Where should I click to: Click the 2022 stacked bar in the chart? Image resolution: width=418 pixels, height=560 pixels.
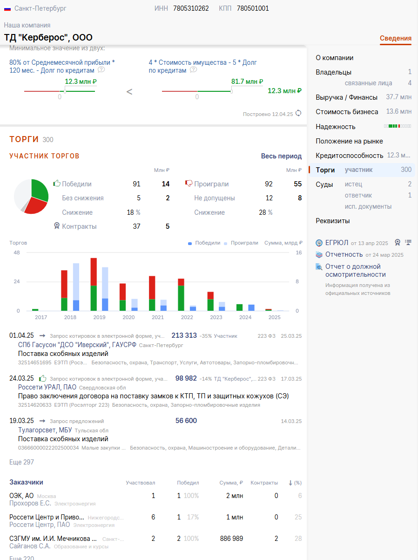point(181,294)
